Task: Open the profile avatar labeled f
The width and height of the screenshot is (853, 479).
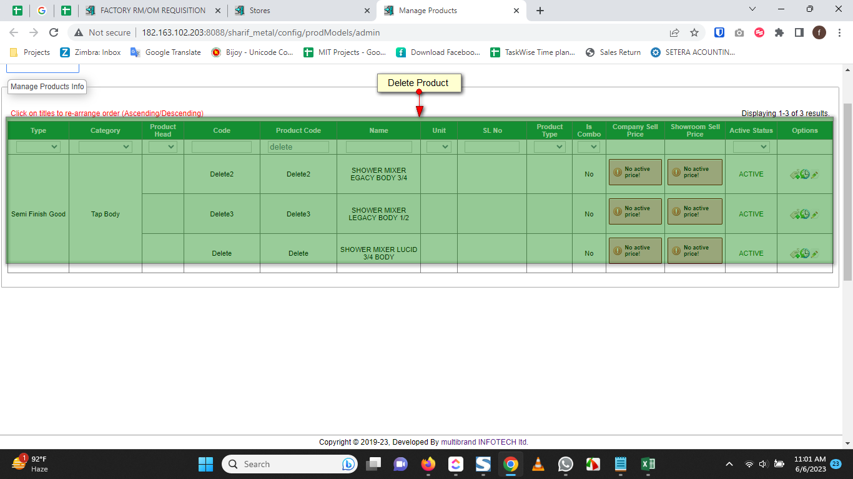Action: coord(819,32)
